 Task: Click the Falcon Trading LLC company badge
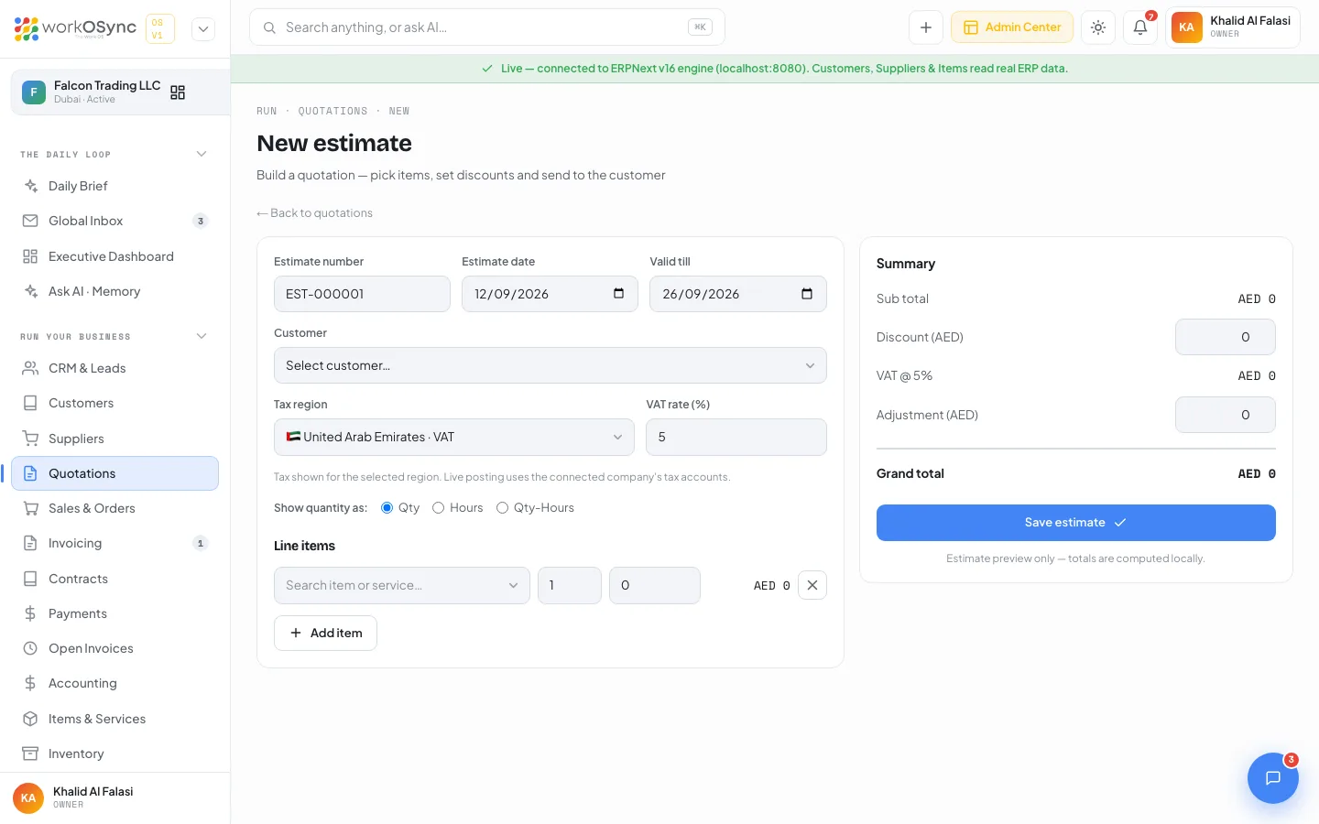click(x=34, y=92)
